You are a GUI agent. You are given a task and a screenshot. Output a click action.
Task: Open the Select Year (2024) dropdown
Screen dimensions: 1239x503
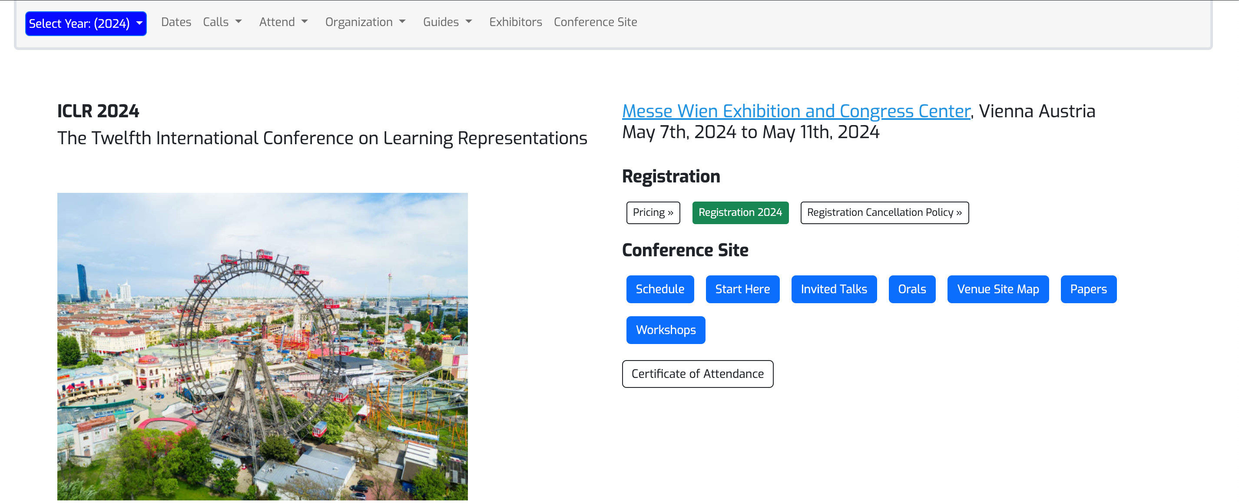pos(86,23)
